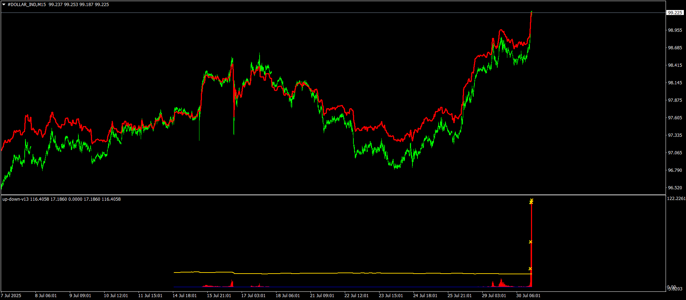Select the lowest yellow X marker on spike
The image size is (686, 300).
(x=530, y=269)
